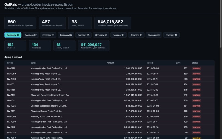
Task: Click issued date 2025-09-15
Action: point(153,74)
